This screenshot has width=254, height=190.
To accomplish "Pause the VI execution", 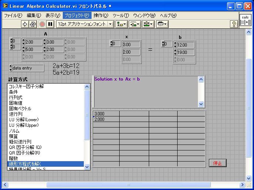I will pos(50,24).
